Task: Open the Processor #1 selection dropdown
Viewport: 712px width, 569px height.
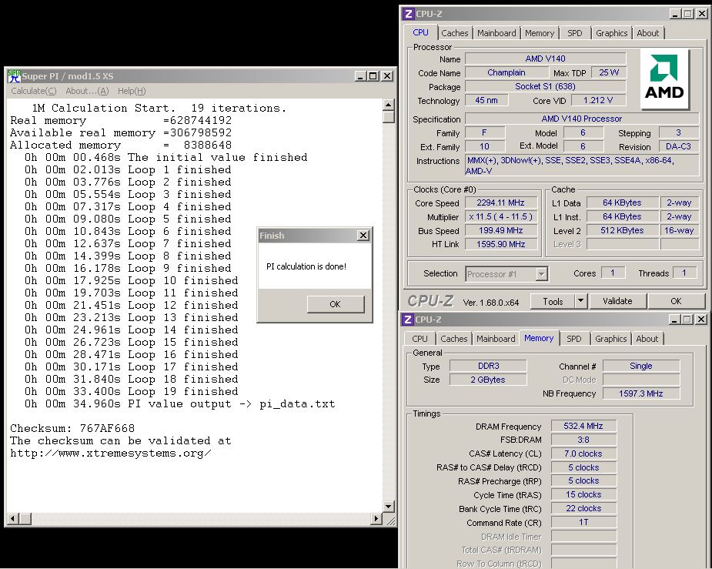Action: click(541, 274)
